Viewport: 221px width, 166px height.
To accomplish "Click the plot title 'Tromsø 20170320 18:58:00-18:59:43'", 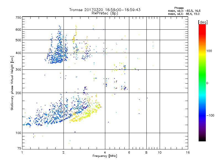I will (x=105, y=10).
